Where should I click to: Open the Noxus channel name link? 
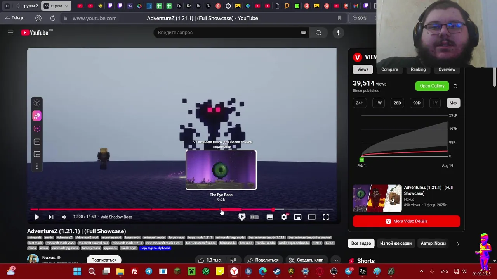49,258
